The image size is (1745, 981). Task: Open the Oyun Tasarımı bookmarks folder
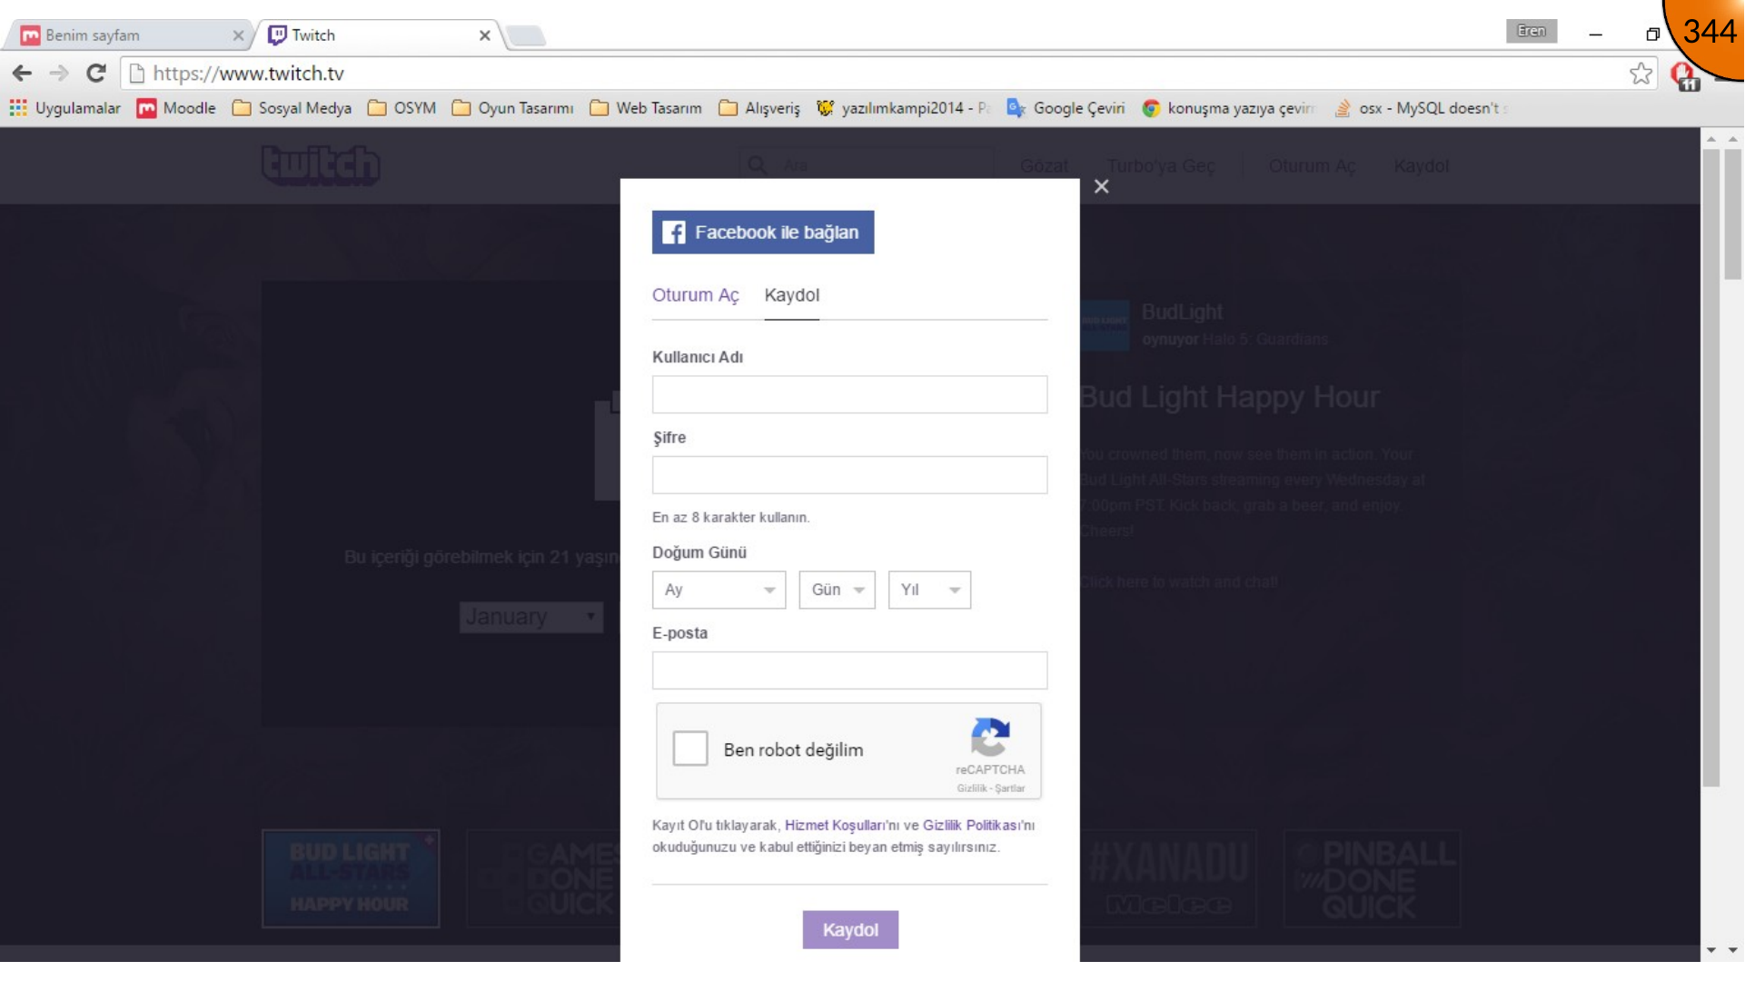tap(512, 108)
